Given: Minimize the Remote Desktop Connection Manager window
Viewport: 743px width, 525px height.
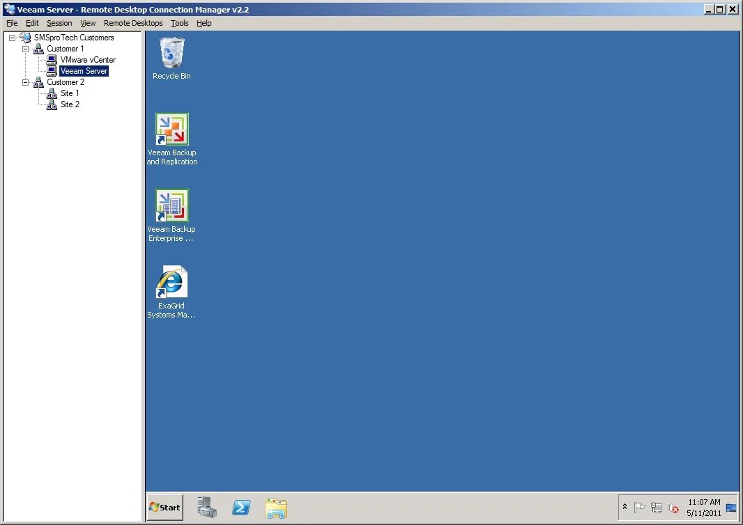Looking at the screenshot, I should click(709, 10).
